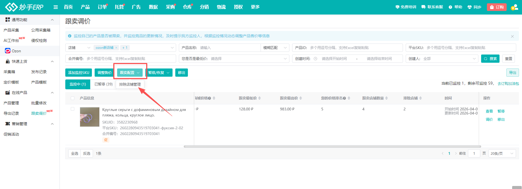Change the 20条/页 page size
522x189 pixels.
point(502,153)
